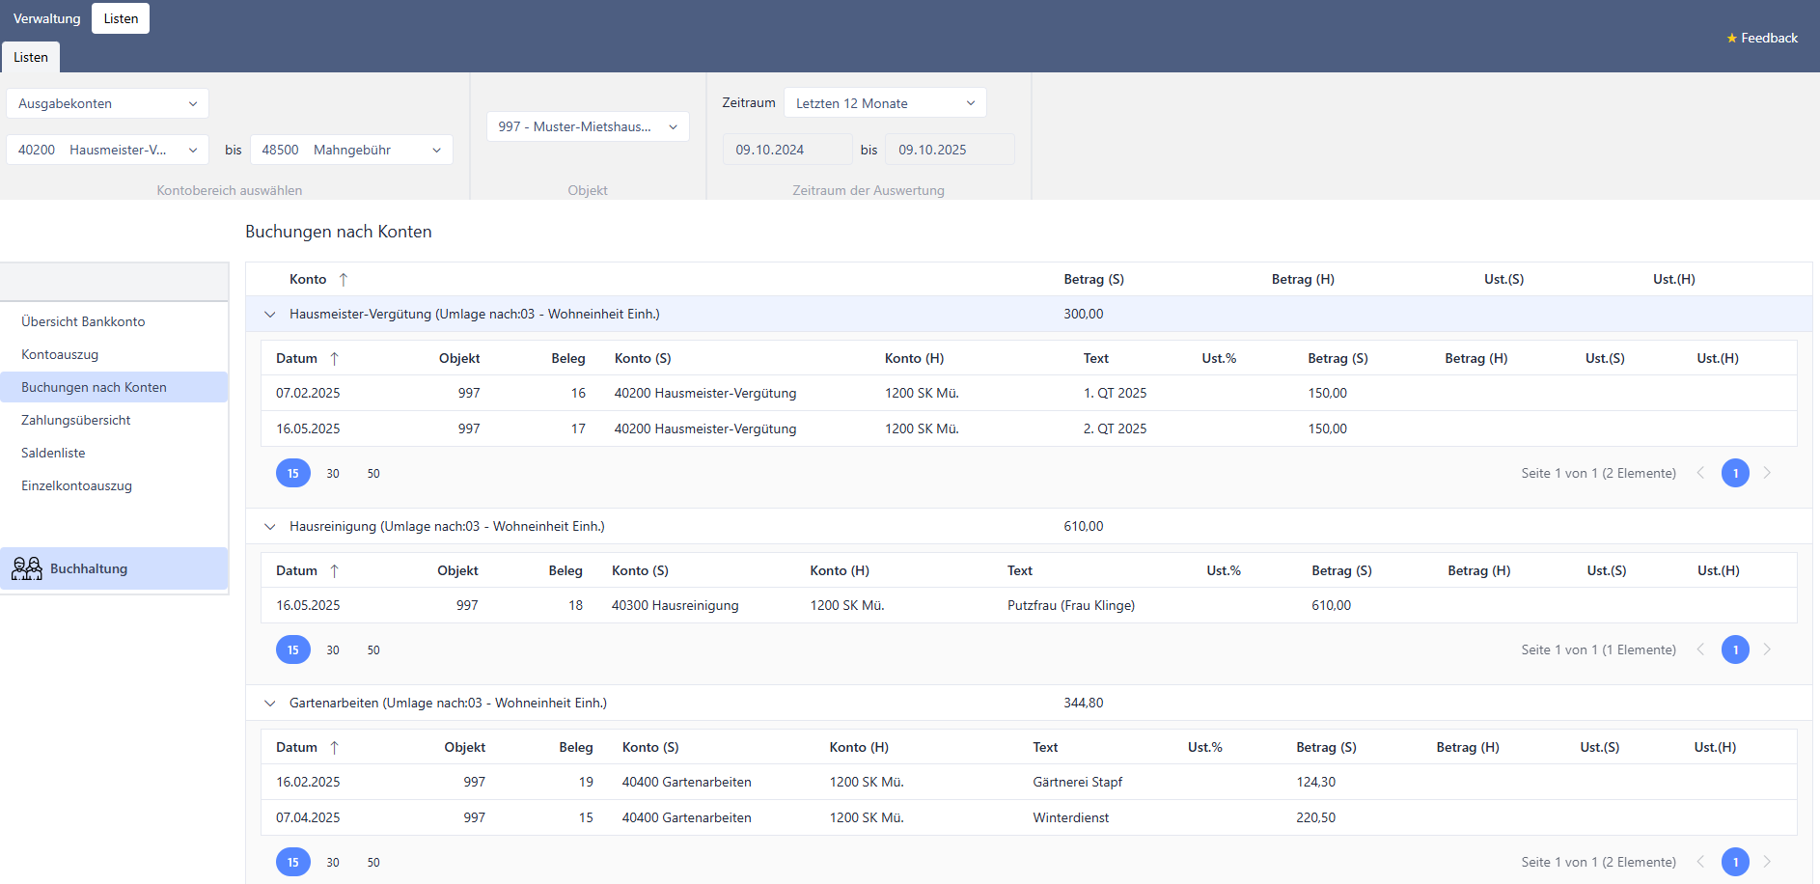This screenshot has width=1820, height=884.
Task: Go to previous page in Hausreinigung table
Action: point(1700,649)
